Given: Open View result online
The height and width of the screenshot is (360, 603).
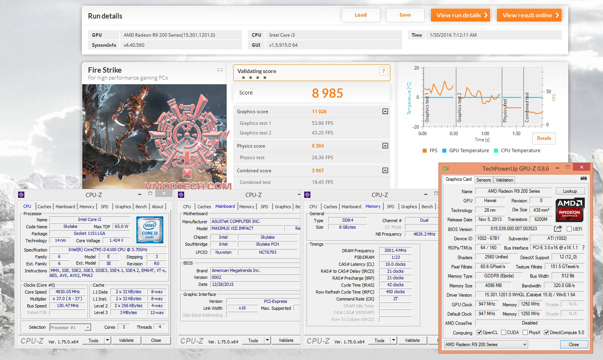Looking at the screenshot, I should (x=529, y=15).
